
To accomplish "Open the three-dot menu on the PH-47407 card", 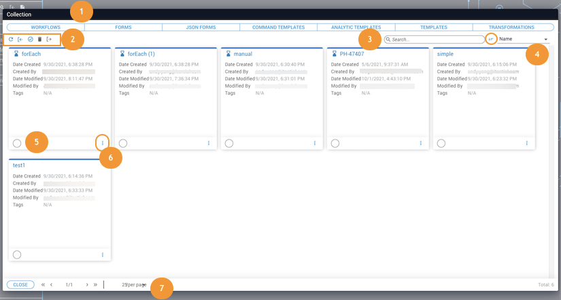I will click(x=421, y=144).
